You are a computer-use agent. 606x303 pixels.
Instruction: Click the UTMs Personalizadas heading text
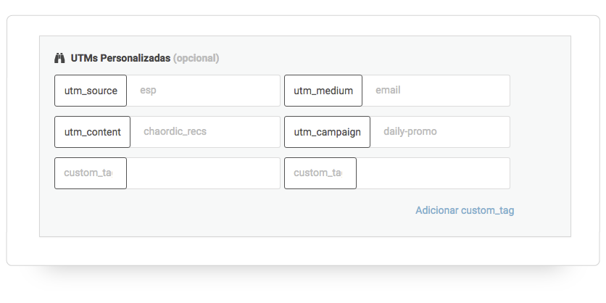coord(120,59)
